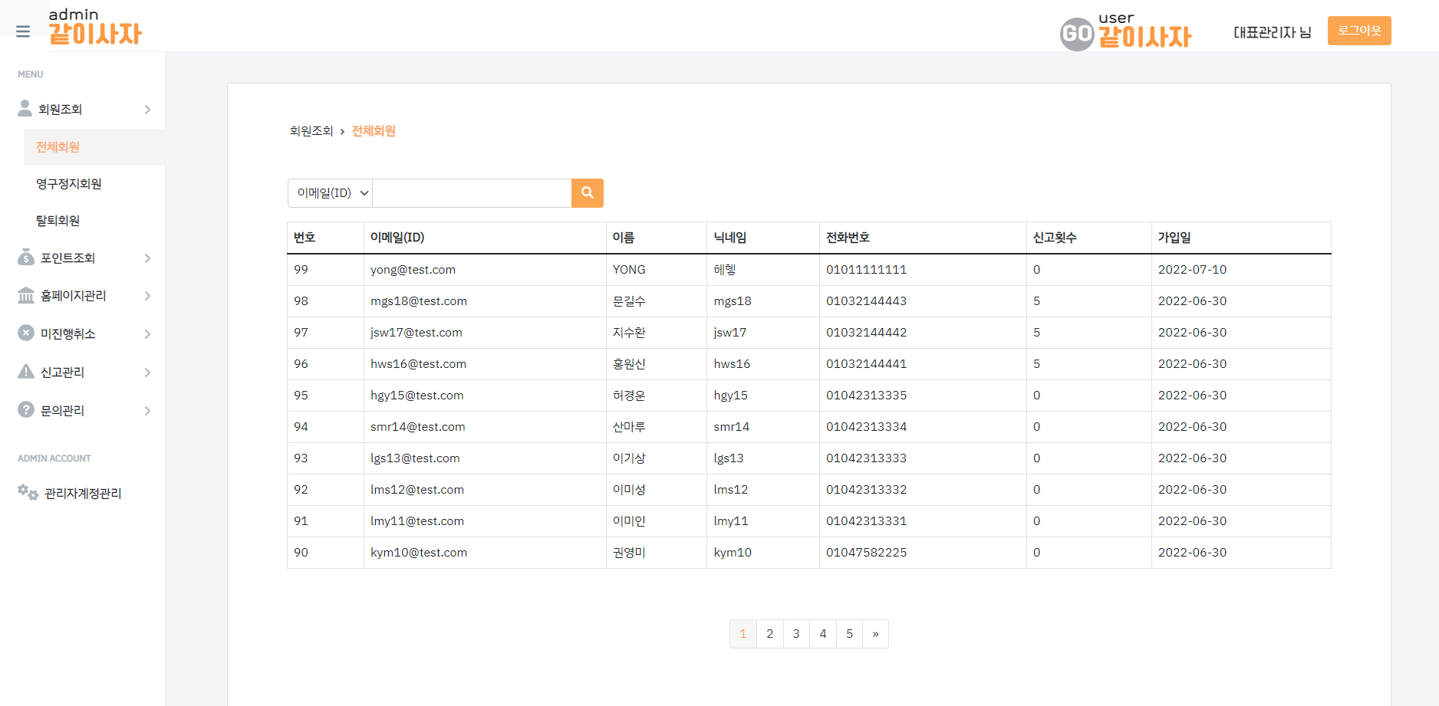Viewport: 1439px width, 706px height.
Task: Go to page 5 in pagination
Action: 850,634
